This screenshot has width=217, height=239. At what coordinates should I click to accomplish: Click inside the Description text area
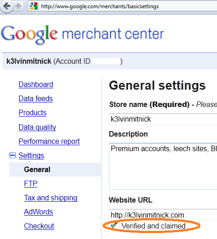pos(163,166)
